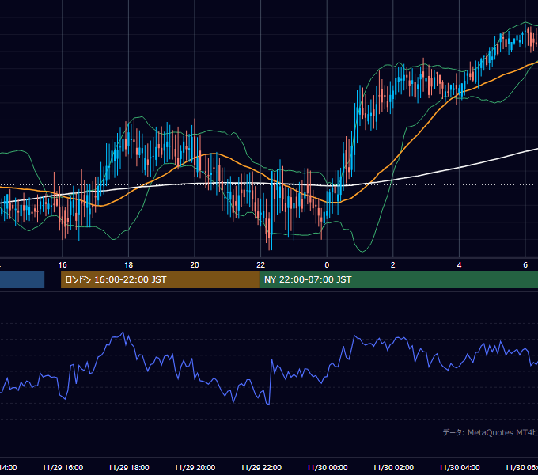Viewport: 538px width, 475px height.
Task: Click the hour label 22 on upper axis
Action: tap(261, 265)
